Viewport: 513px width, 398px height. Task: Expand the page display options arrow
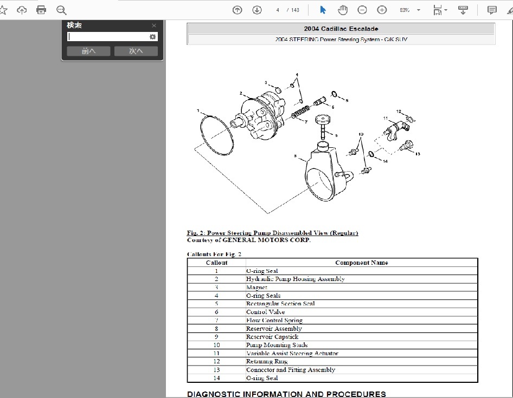(x=446, y=10)
